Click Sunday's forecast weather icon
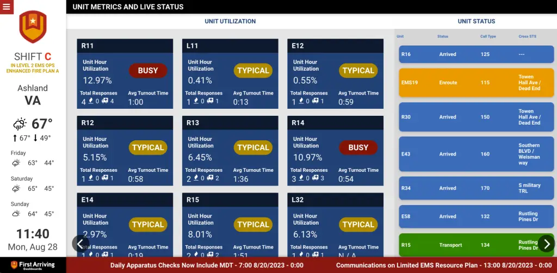 pos(16,214)
